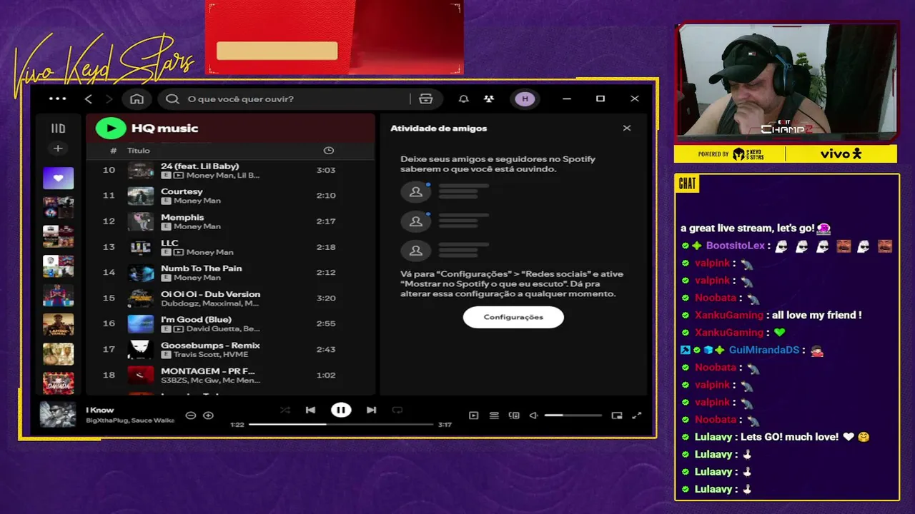Mute with the speaker volume icon
Viewport: 915px width, 514px height.
[533, 415]
